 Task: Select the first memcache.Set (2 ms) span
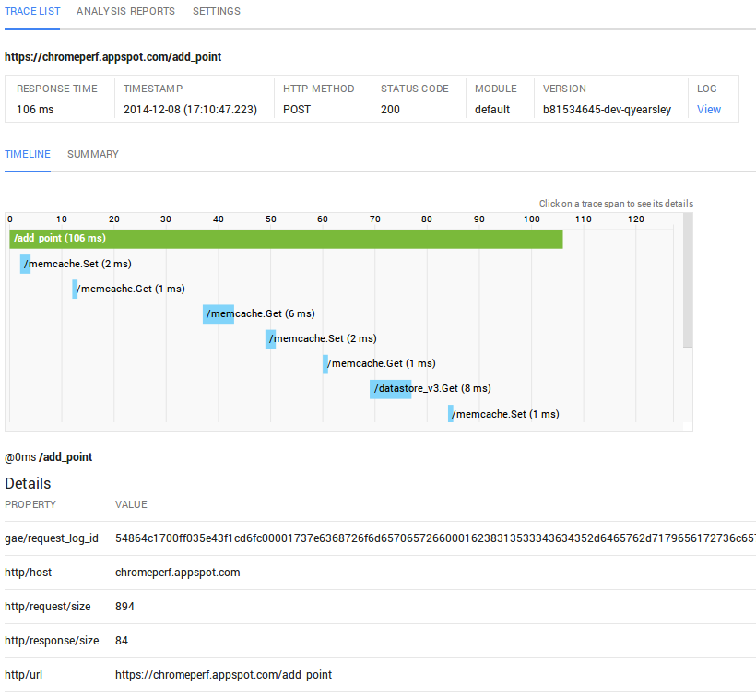tap(26, 265)
